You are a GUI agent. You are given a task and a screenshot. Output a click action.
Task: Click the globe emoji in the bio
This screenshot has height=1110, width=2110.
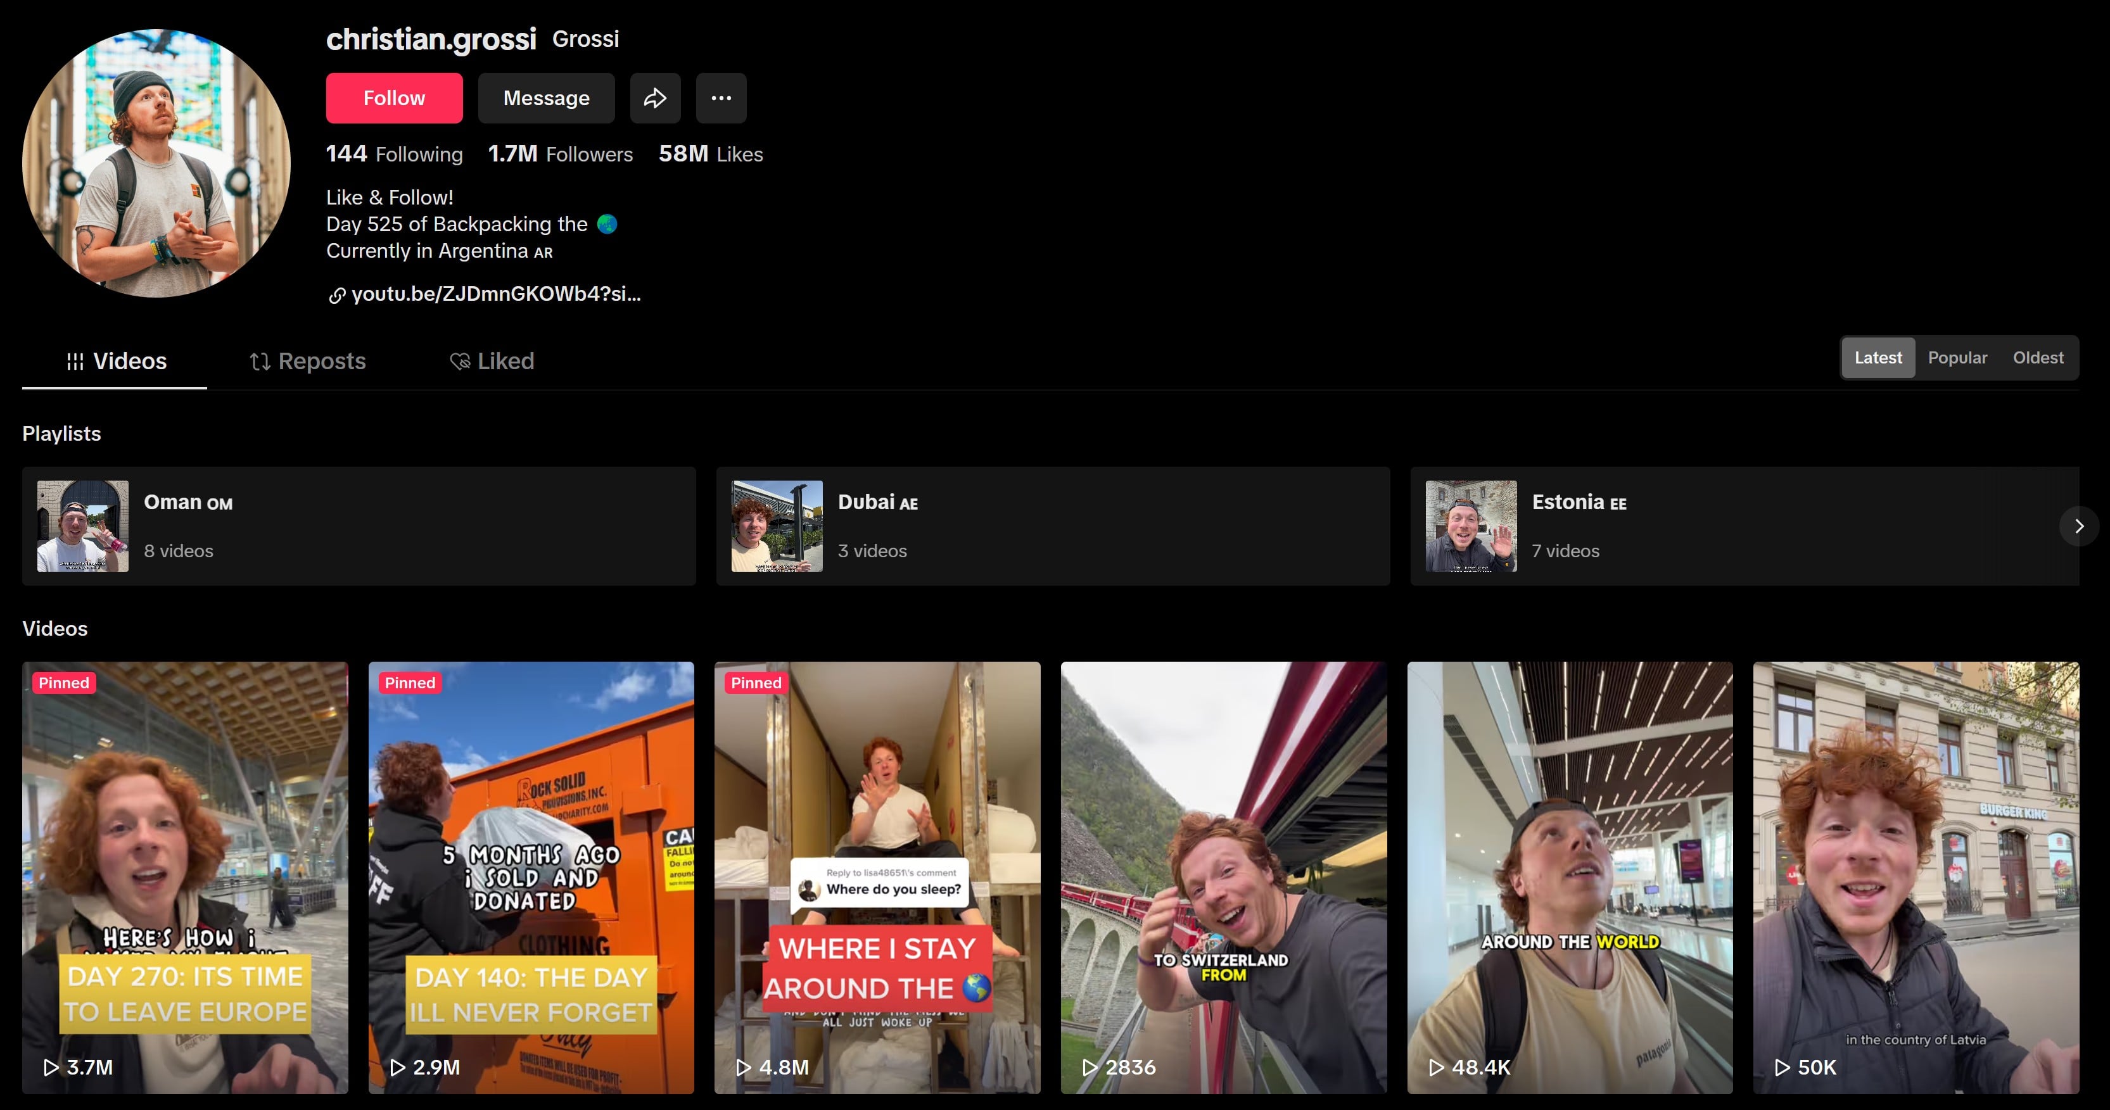(x=607, y=224)
